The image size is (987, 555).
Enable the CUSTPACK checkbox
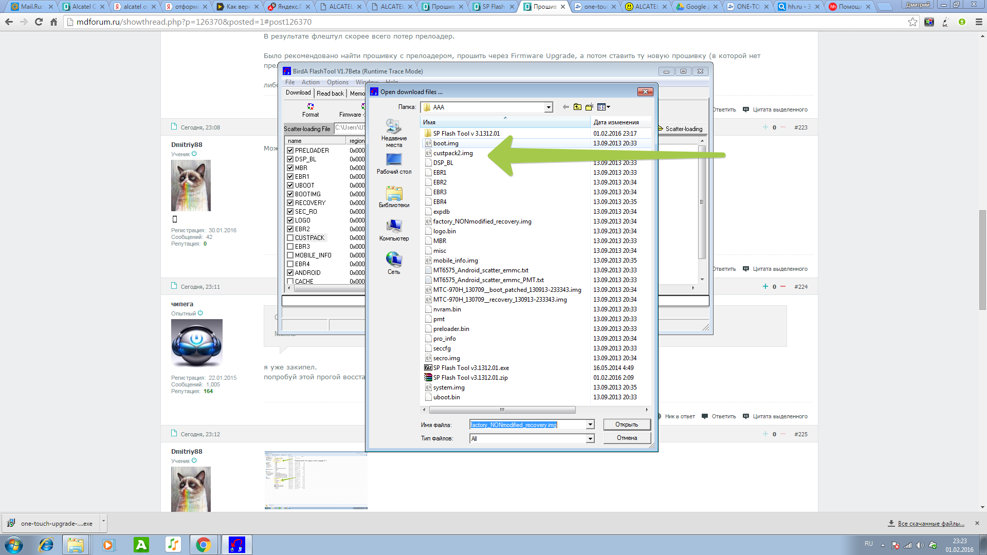pyautogui.click(x=290, y=238)
